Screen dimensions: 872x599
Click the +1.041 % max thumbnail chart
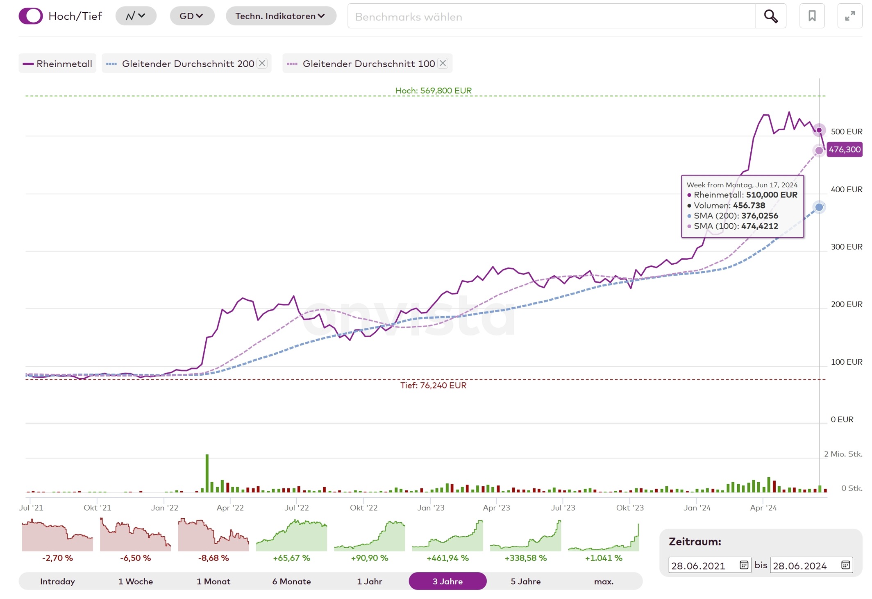point(604,537)
